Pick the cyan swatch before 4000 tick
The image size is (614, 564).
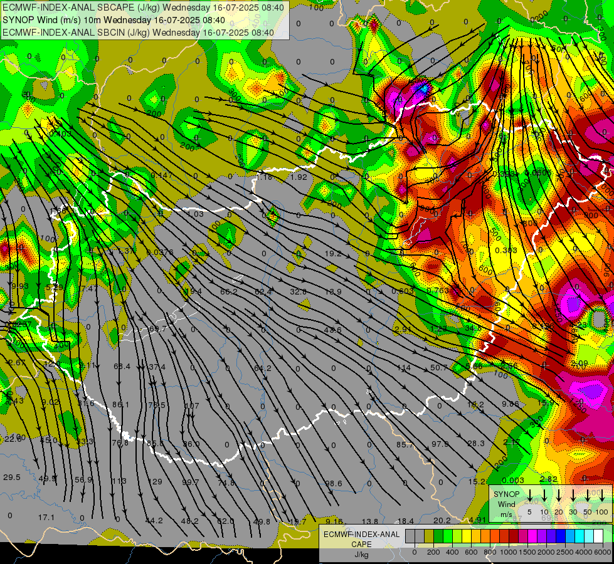579,536
